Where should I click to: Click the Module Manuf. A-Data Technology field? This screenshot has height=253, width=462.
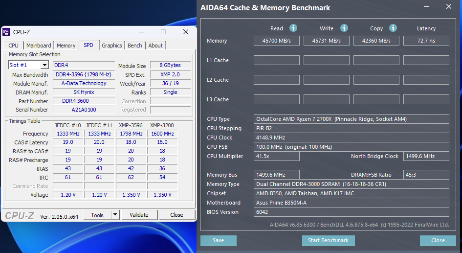tap(84, 83)
